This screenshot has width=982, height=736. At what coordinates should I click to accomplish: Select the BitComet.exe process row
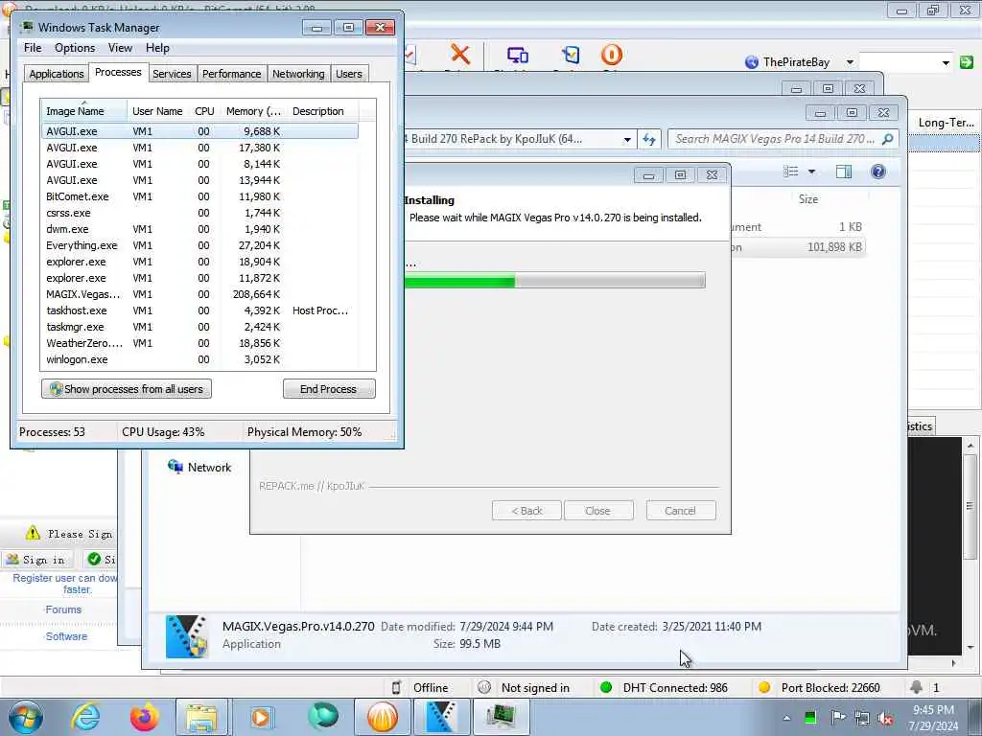[x=199, y=196]
